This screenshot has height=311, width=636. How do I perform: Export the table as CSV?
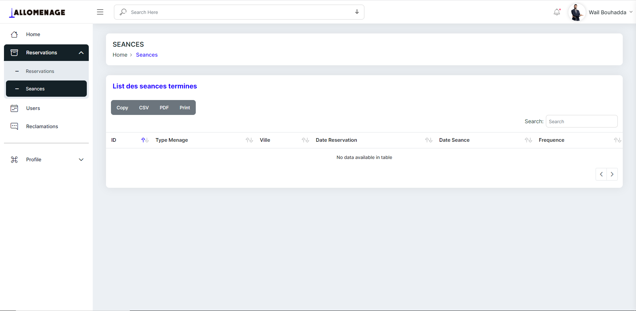144,108
